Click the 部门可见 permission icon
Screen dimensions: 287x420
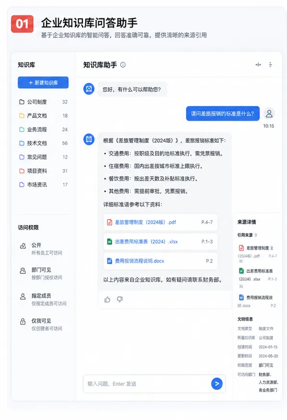pos(23,270)
